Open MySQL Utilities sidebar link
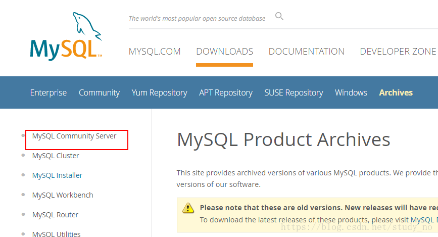Viewport: 438px width, 237px height. point(56,234)
